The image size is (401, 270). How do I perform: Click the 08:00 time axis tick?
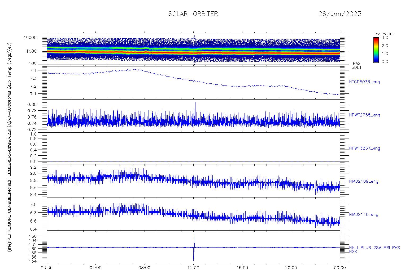pyautogui.click(x=145, y=268)
